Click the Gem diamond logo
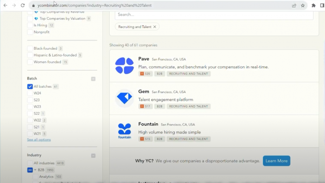 tap(124, 99)
